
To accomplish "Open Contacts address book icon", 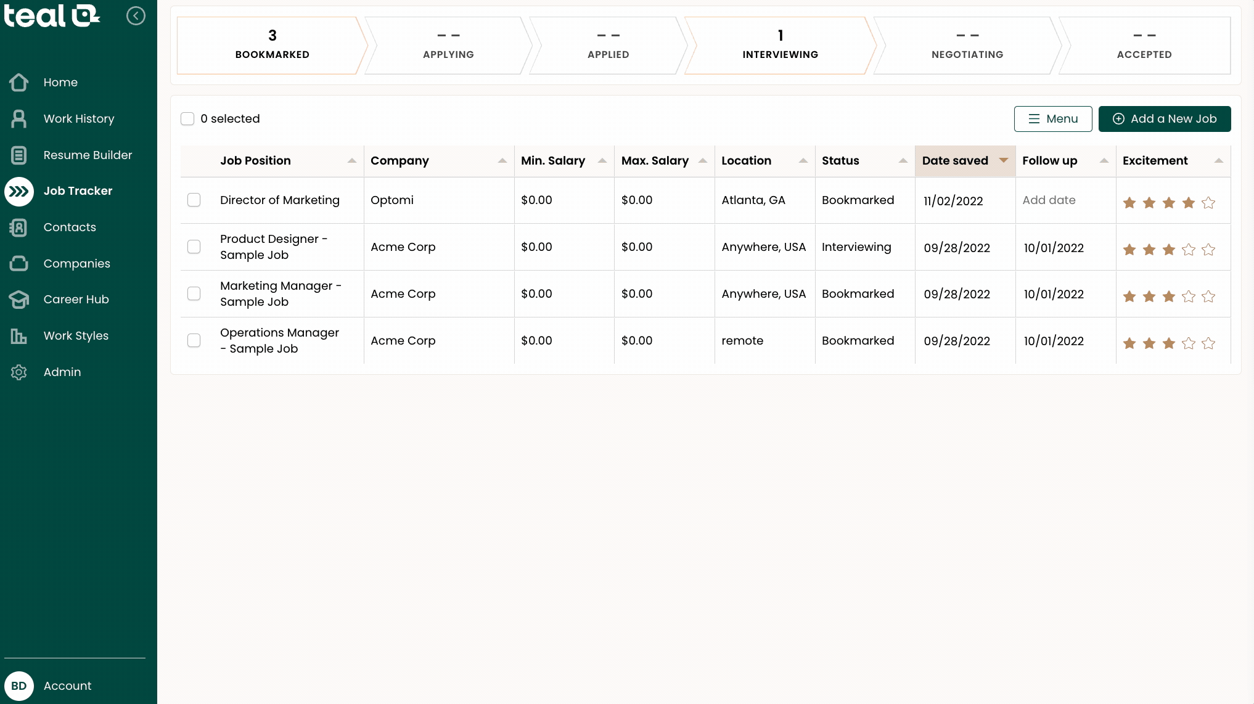I will click(18, 227).
